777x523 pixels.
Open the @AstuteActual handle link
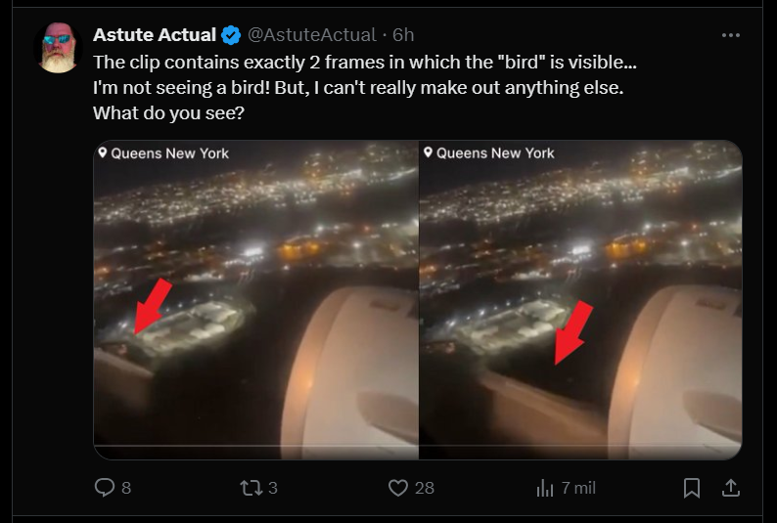click(311, 35)
